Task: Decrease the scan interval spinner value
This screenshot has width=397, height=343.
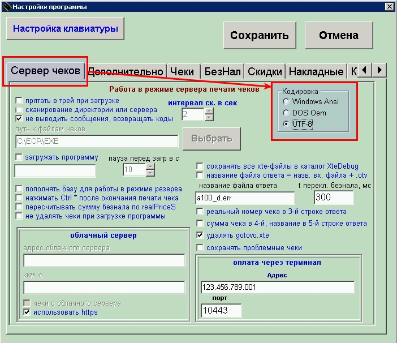Action: tap(209, 118)
